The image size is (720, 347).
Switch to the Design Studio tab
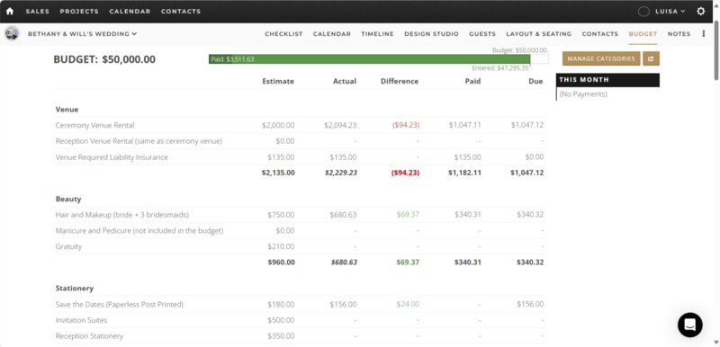click(431, 34)
